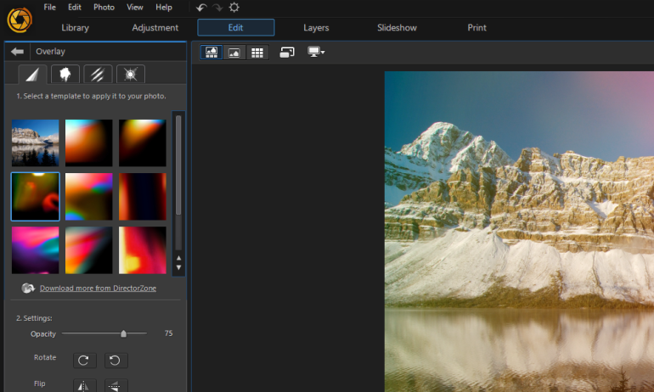The height and width of the screenshot is (392, 654).
Task: Open the grunge overlay category tab
Action: click(x=65, y=74)
